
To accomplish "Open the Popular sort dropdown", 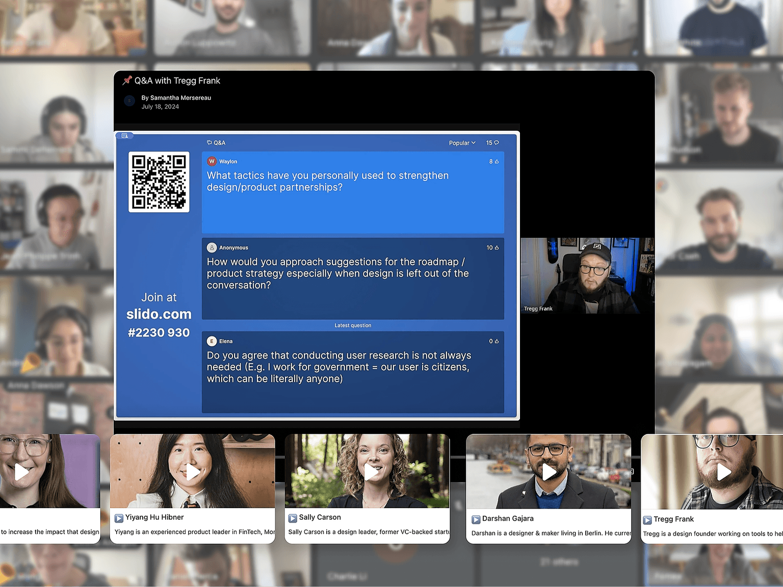I will tap(462, 143).
